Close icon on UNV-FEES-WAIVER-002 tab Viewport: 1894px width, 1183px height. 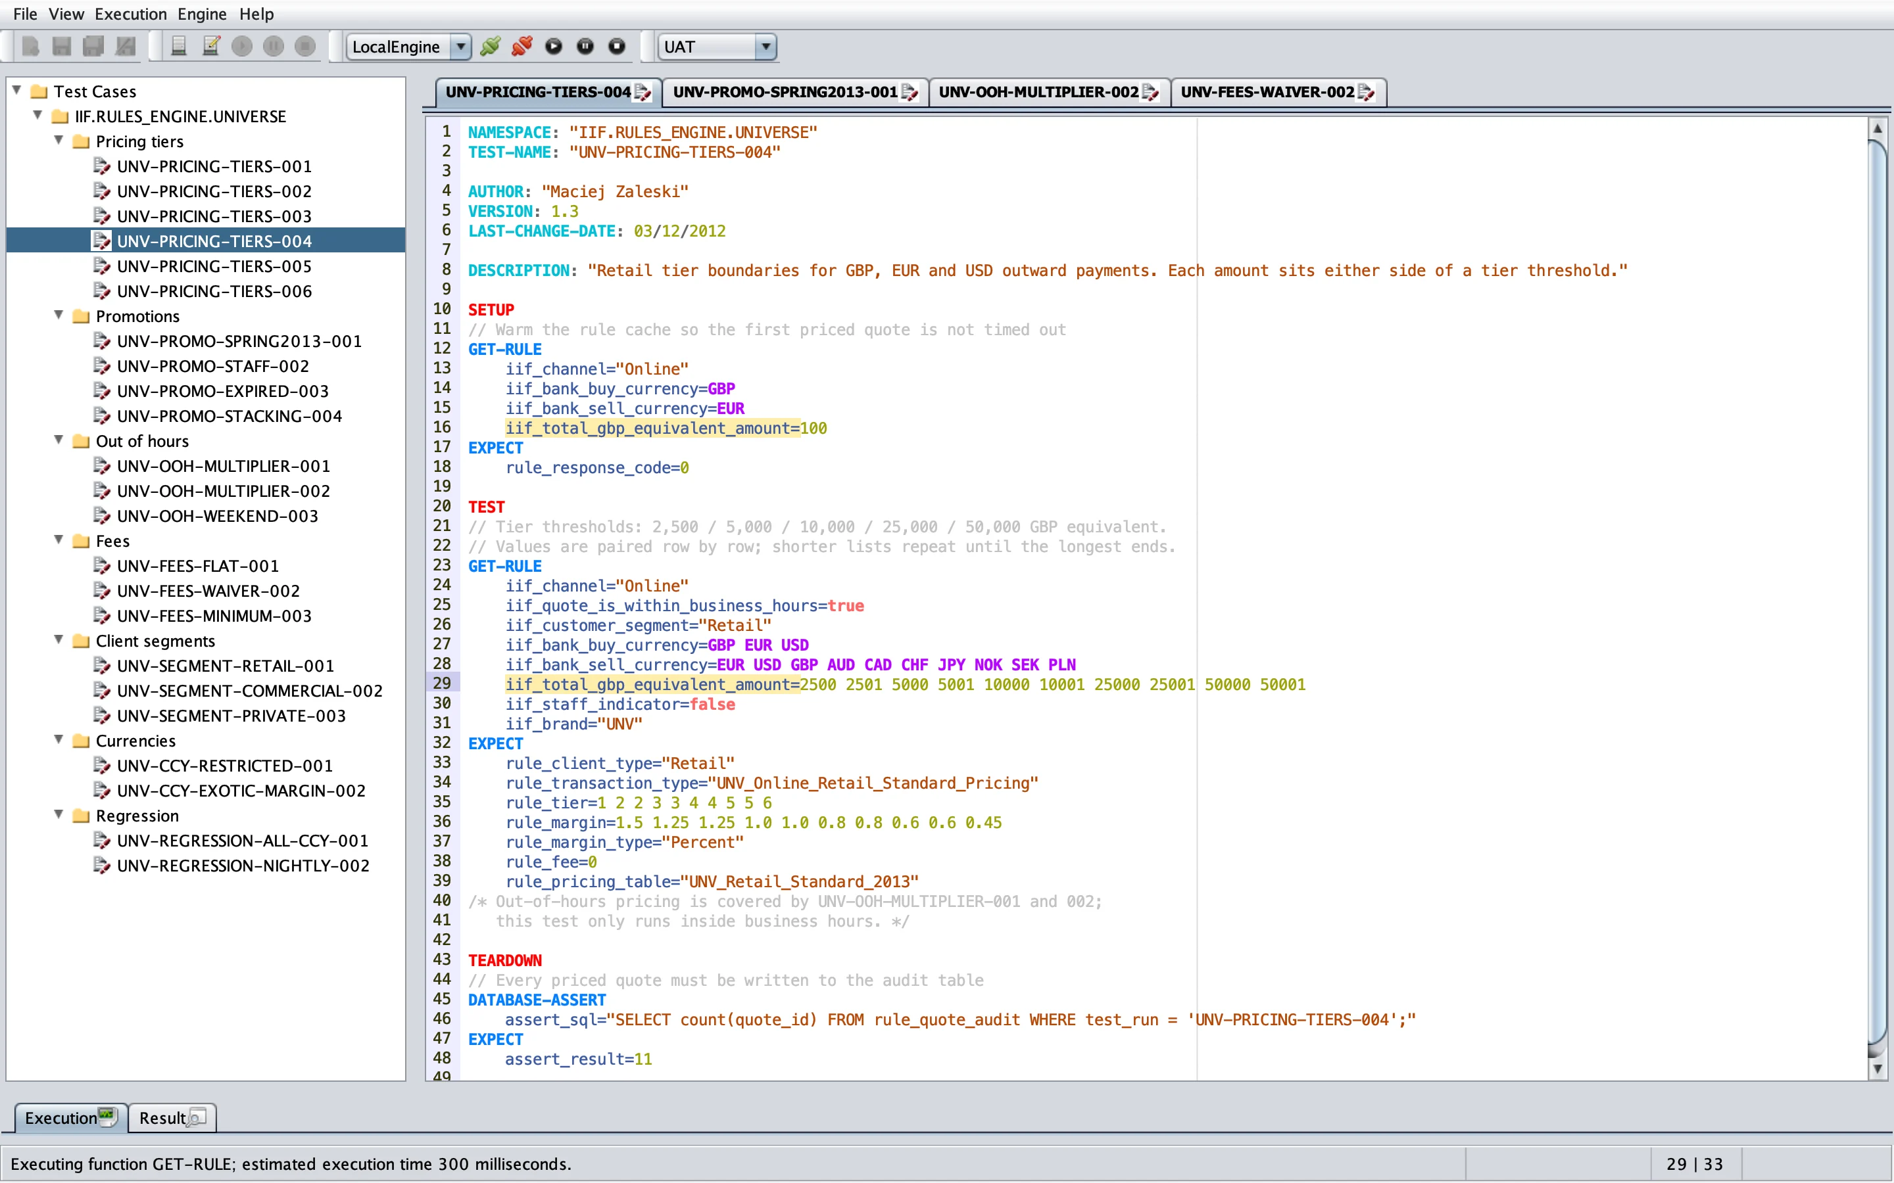(x=1367, y=92)
